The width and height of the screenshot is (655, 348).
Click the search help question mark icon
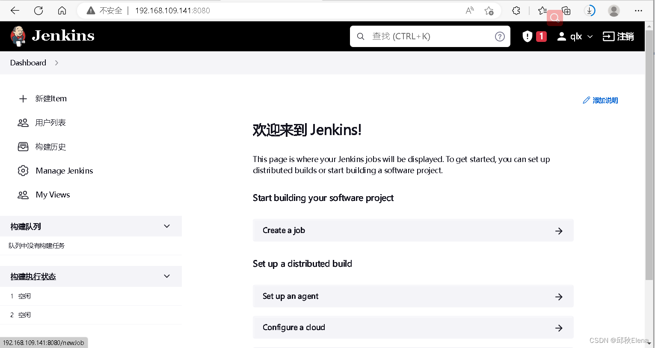(x=500, y=36)
